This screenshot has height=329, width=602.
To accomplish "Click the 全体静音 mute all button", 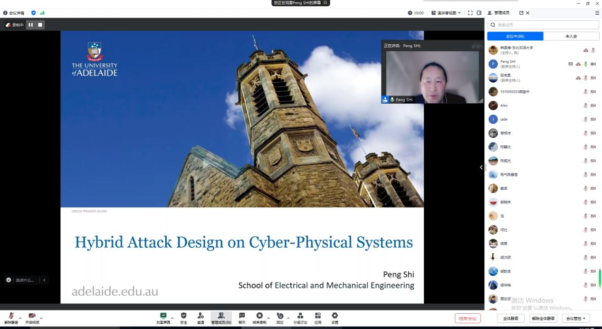I will [511, 318].
